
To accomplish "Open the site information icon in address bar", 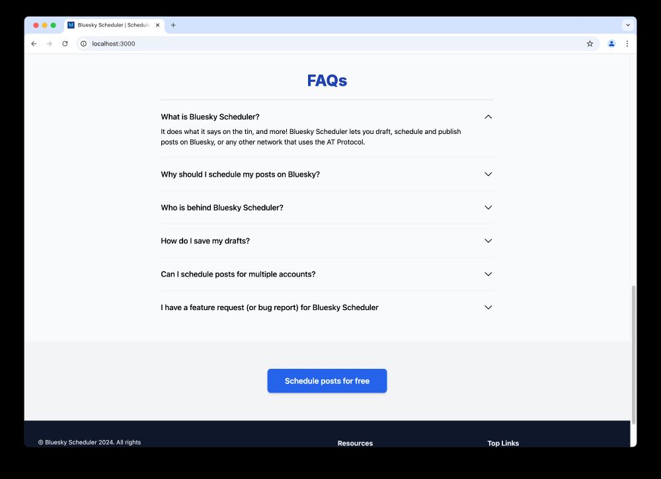I will pyautogui.click(x=83, y=44).
